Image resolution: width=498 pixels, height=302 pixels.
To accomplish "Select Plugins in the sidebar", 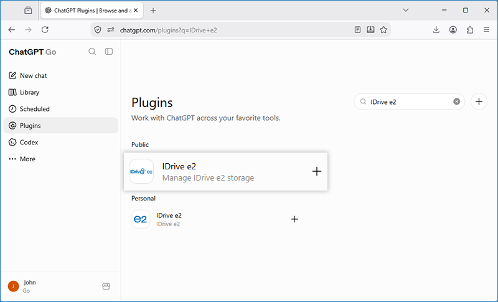I will click(60, 125).
